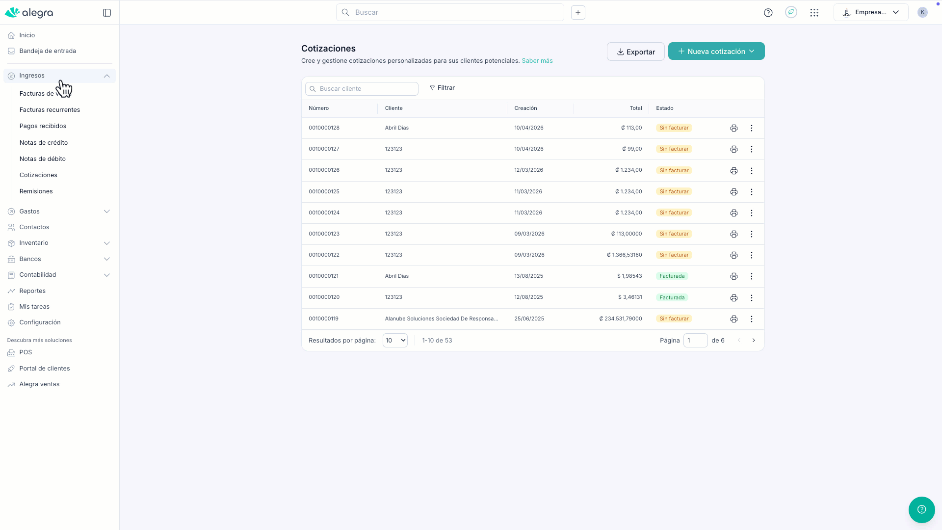Click the plus quick-create icon beside search
Image resolution: width=942 pixels, height=530 pixels.
coord(578,13)
